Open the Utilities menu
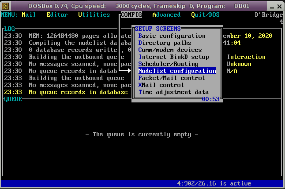This screenshot has height=189, width=285. 94,15
